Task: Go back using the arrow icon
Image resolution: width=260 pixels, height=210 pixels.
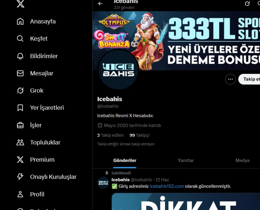Action: [x=100, y=4]
